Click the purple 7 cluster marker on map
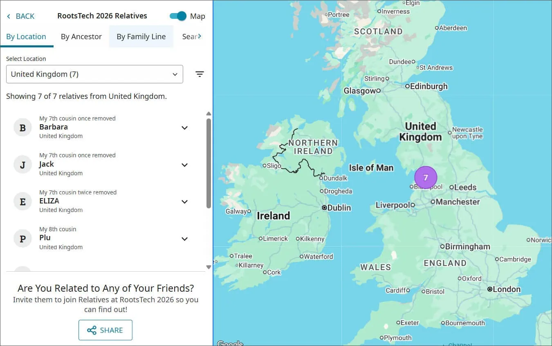The height and width of the screenshot is (346, 552). click(426, 177)
